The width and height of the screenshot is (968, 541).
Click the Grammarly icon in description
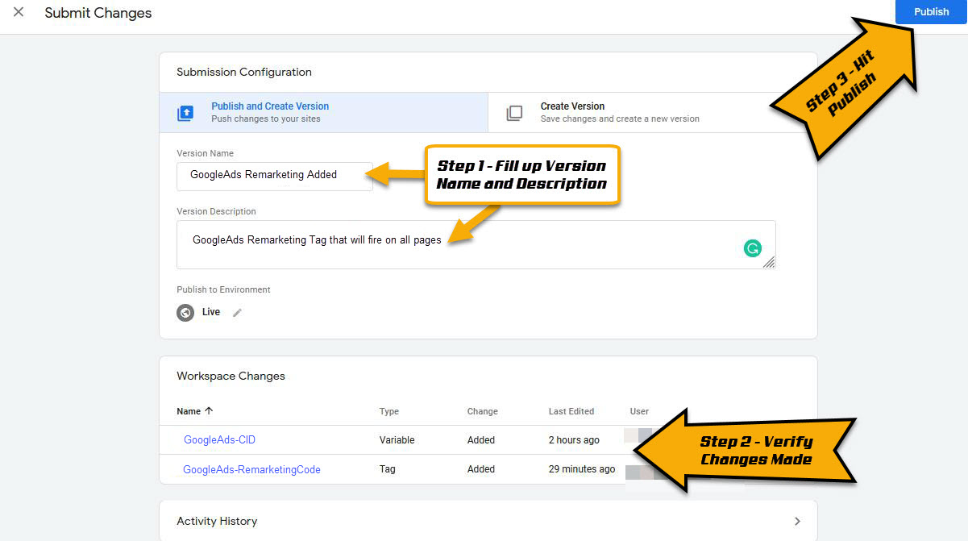pos(752,248)
